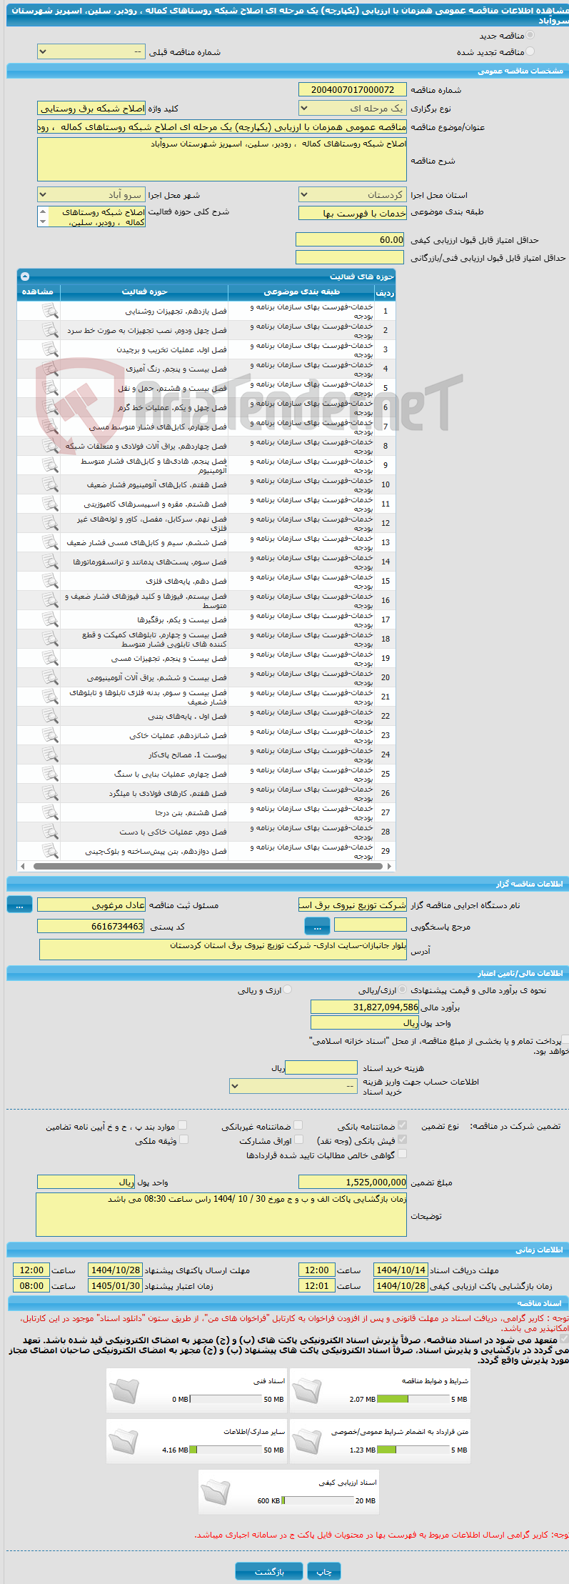
Task: Select the مناقصه جدید radio button
Action: [530, 35]
